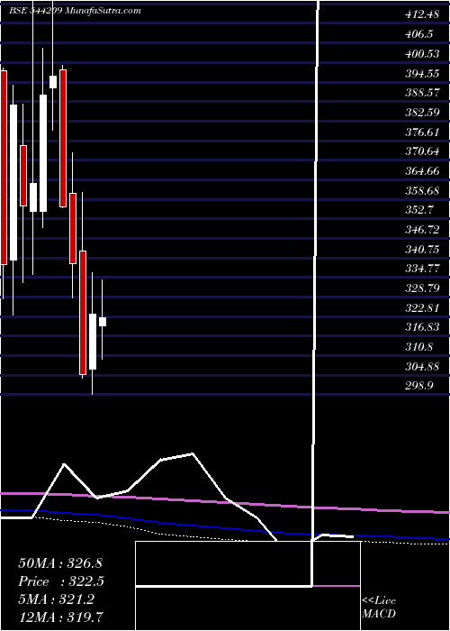
Task: Click the 316.83 price axis label
Action: click(422, 327)
